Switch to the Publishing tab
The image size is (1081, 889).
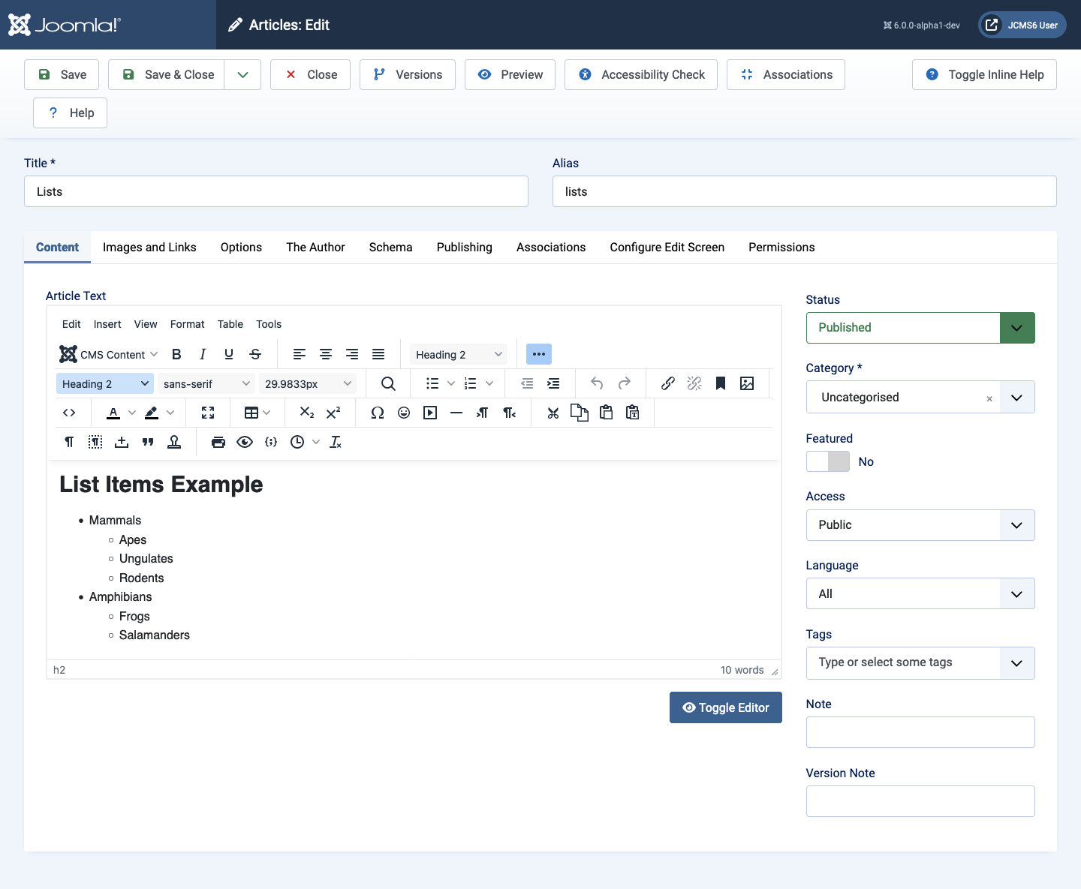pos(464,248)
